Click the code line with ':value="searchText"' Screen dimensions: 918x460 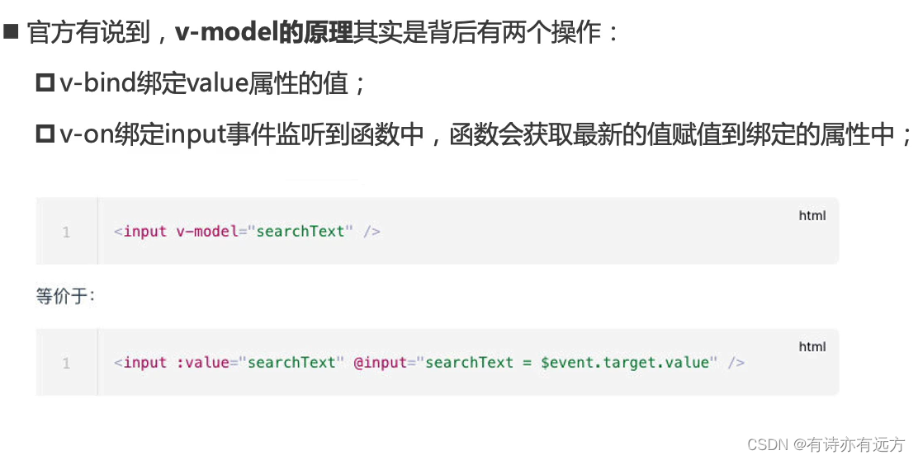(x=429, y=363)
